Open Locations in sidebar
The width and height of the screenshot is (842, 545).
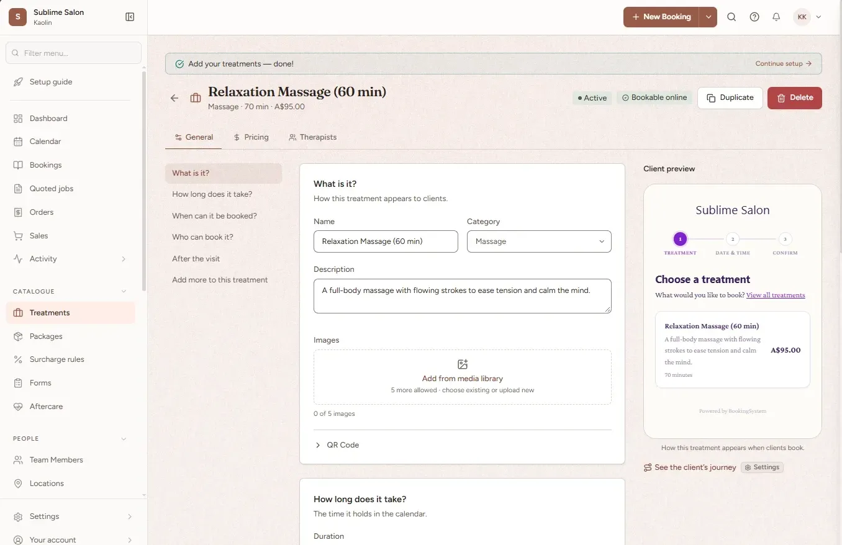point(70,484)
